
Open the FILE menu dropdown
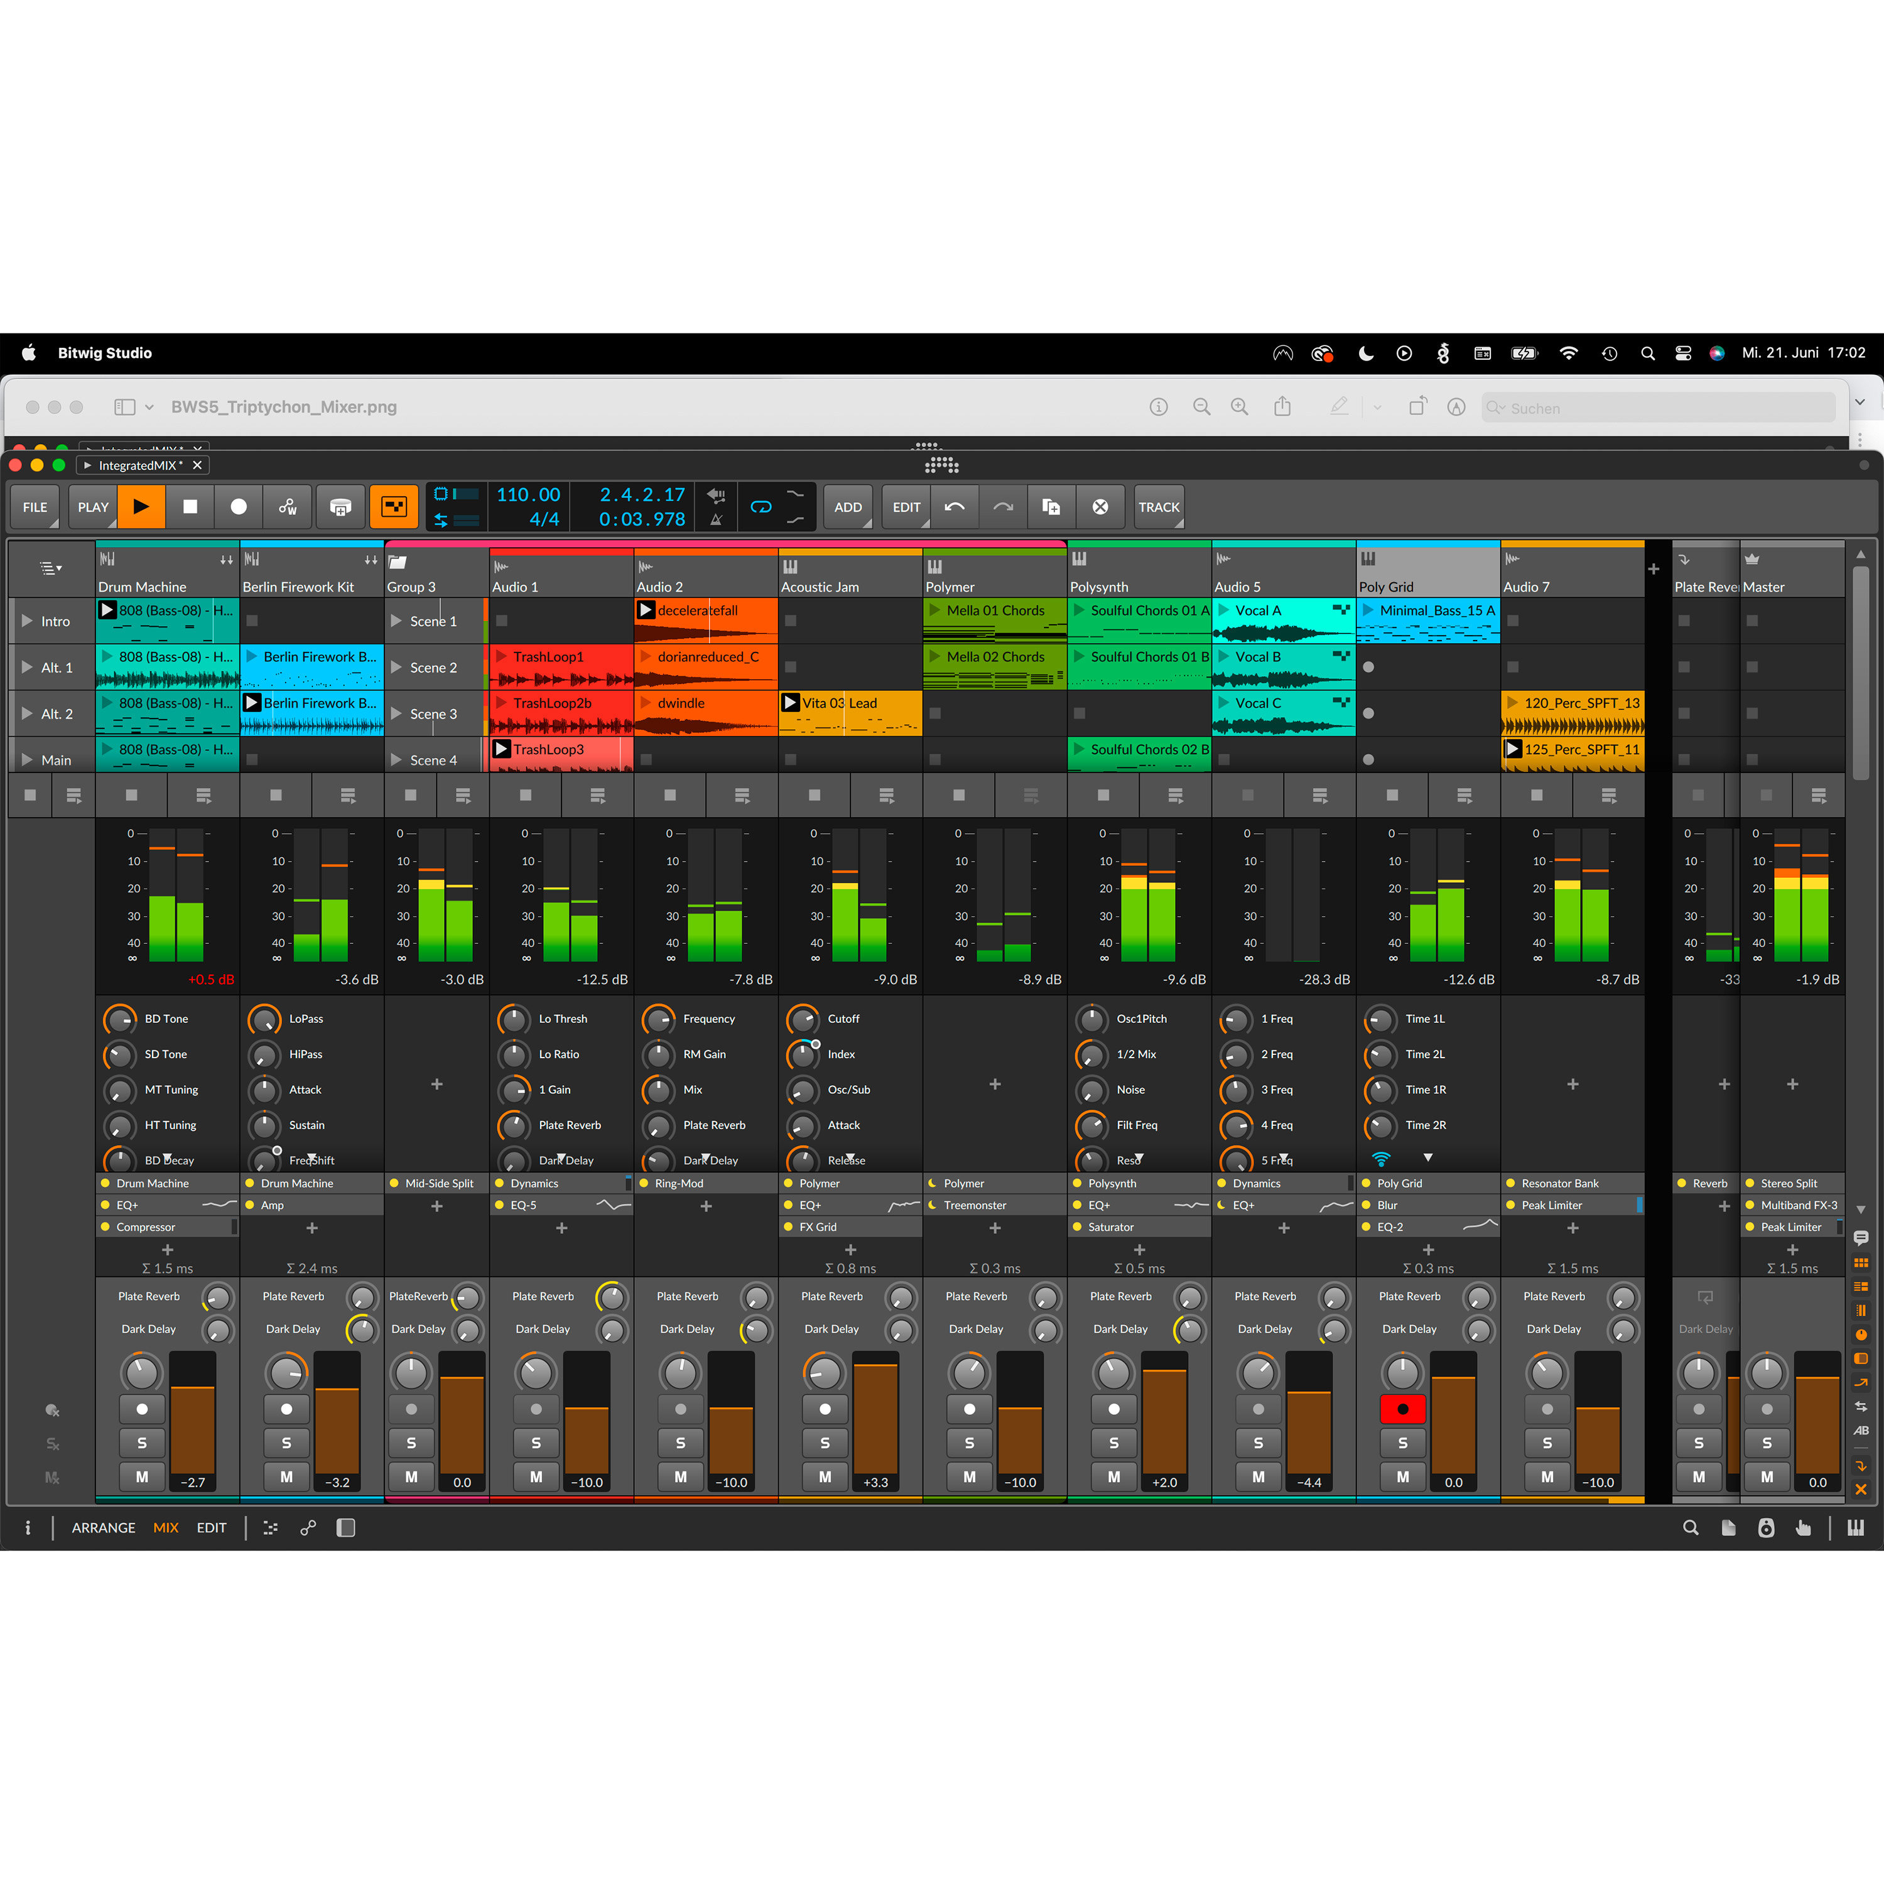[34, 506]
